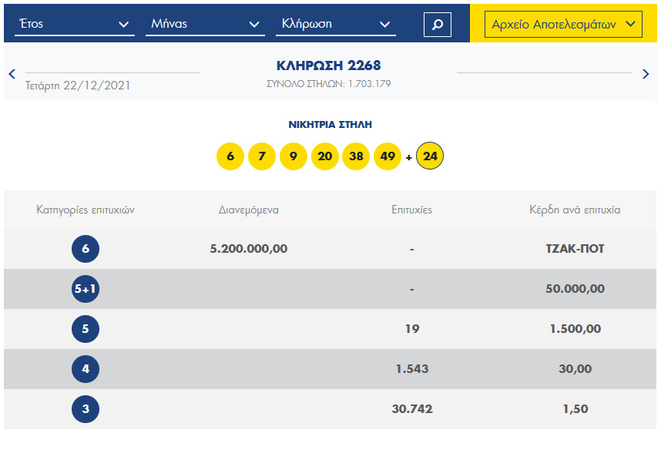Screen dimensions: 661x450
Task: Select the winning number 20 ball
Action: click(x=325, y=157)
